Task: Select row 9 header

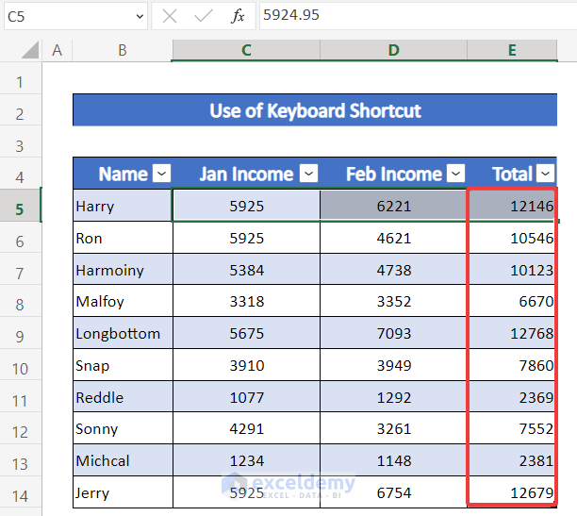Action: (20, 334)
